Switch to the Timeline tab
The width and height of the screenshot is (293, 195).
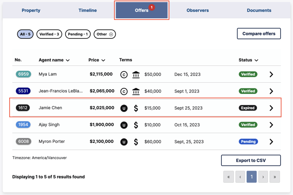[88, 10]
